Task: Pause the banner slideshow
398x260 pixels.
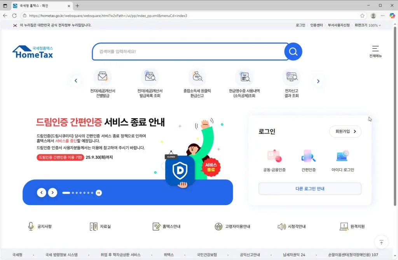Action: pos(99,193)
